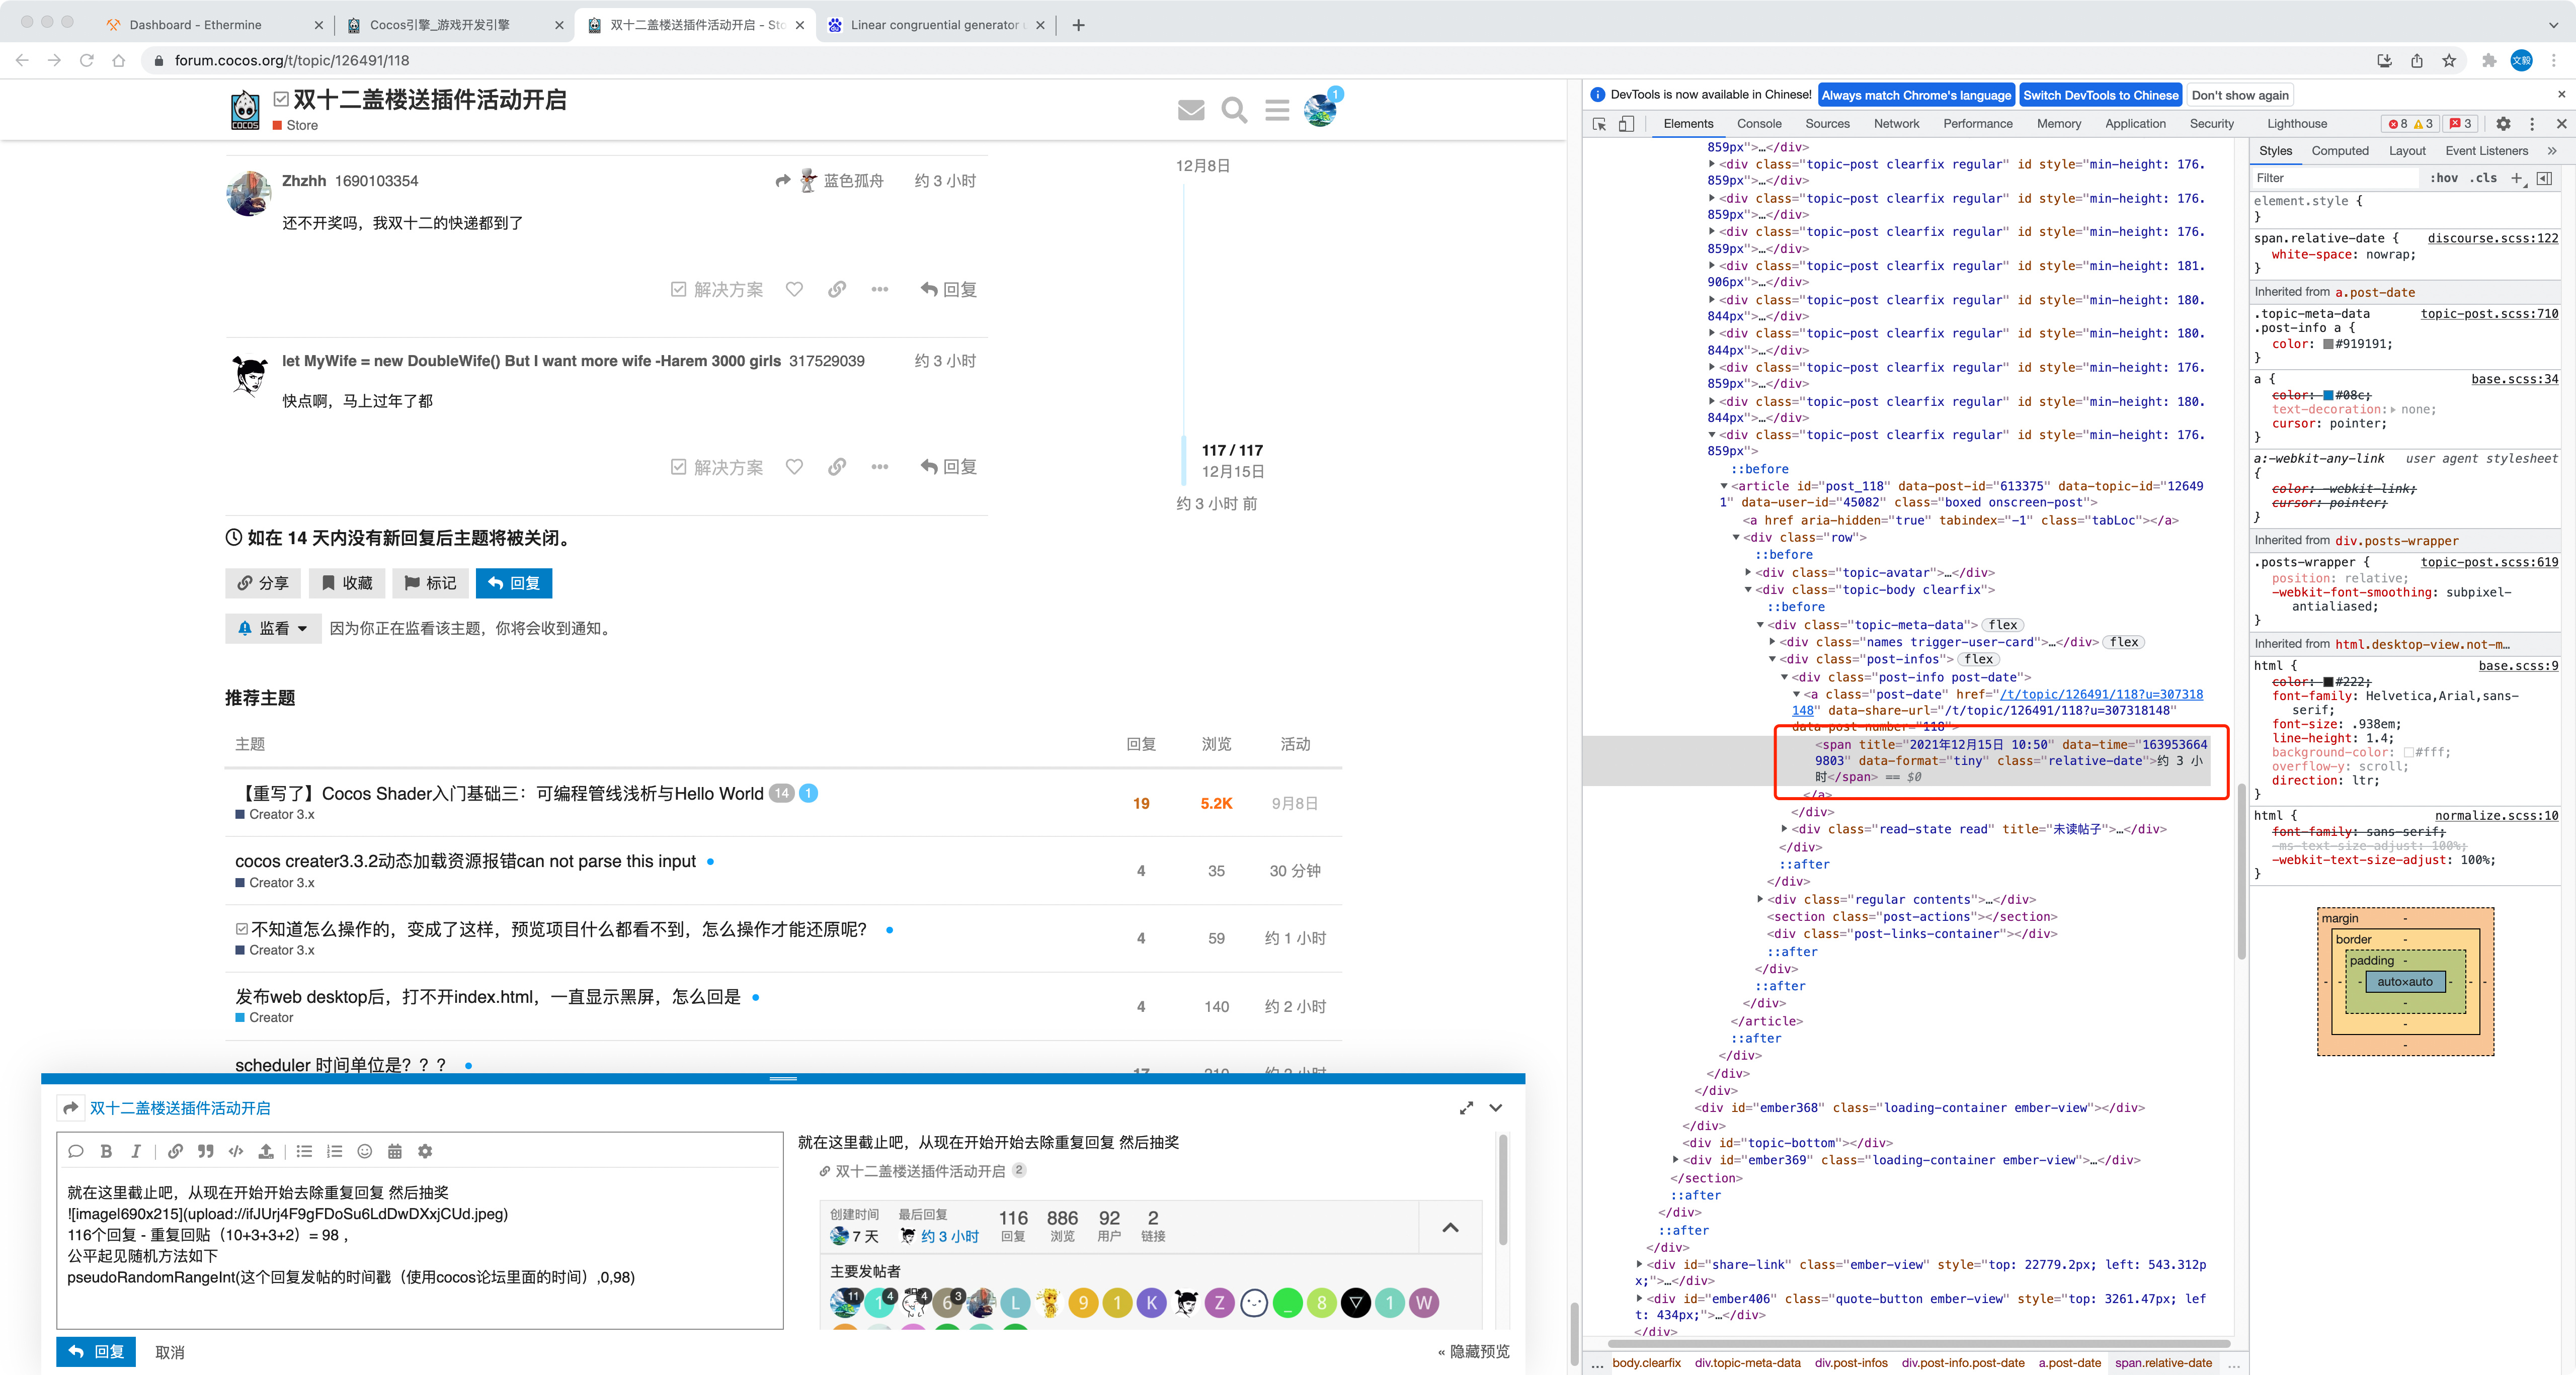Screen dimensions: 2576x1375
Task: Toggle the device toolbar icon in DevTools
Action: 1626,124
